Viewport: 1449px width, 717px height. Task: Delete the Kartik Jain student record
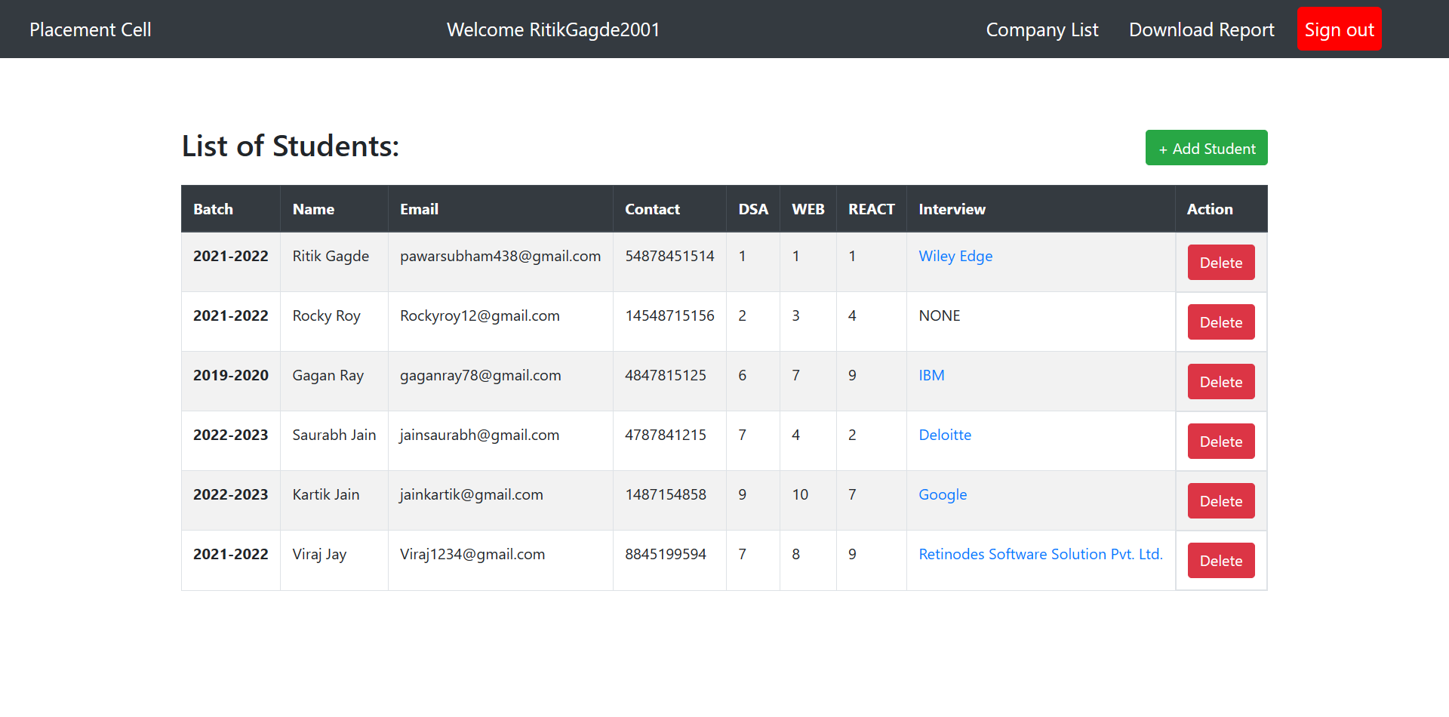[x=1220, y=500]
